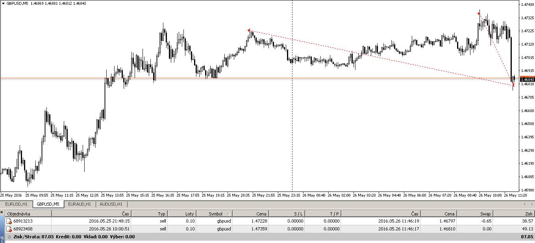The width and height of the screenshot is (535, 243).
Task: Click the 1.47430 label on the price scale
Action: [x=527, y=5]
